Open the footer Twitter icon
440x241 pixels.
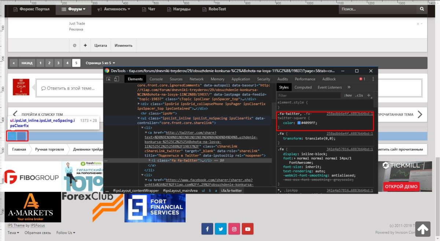coord(221,229)
